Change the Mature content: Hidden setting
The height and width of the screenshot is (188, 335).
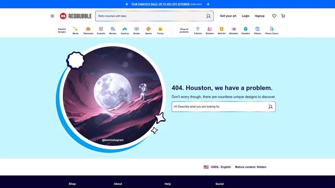[251, 167]
